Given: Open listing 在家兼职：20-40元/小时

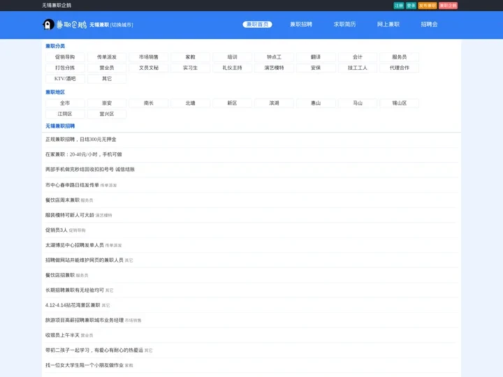Looking at the screenshot, I should [83, 154].
